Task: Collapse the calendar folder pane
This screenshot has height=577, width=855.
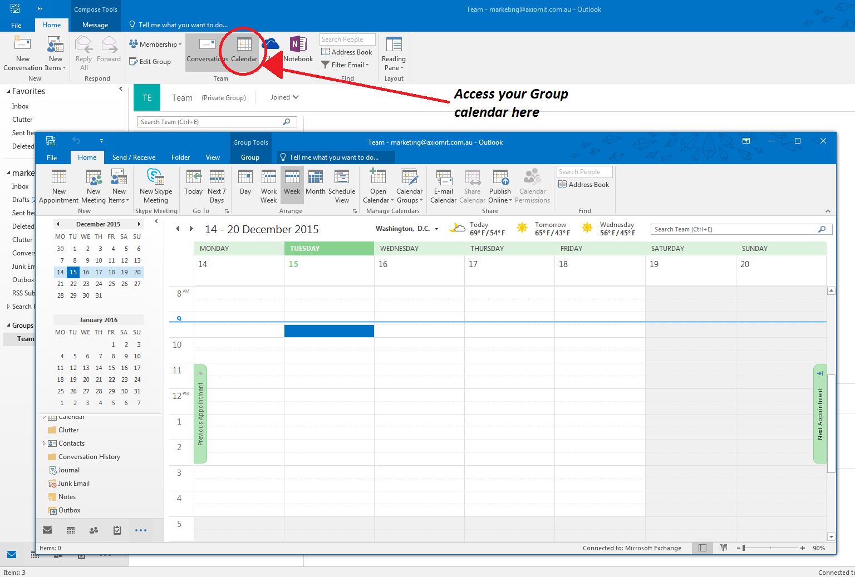Action: pyautogui.click(x=156, y=221)
